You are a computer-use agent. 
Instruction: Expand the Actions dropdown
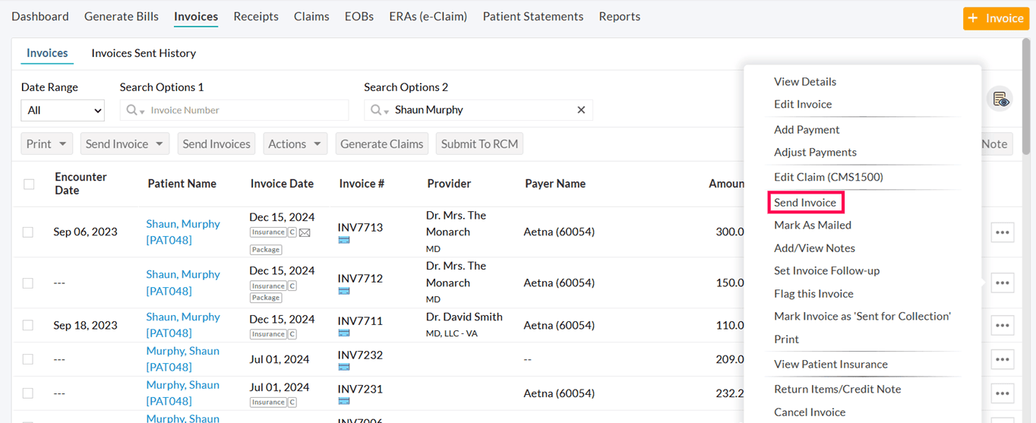click(x=295, y=144)
